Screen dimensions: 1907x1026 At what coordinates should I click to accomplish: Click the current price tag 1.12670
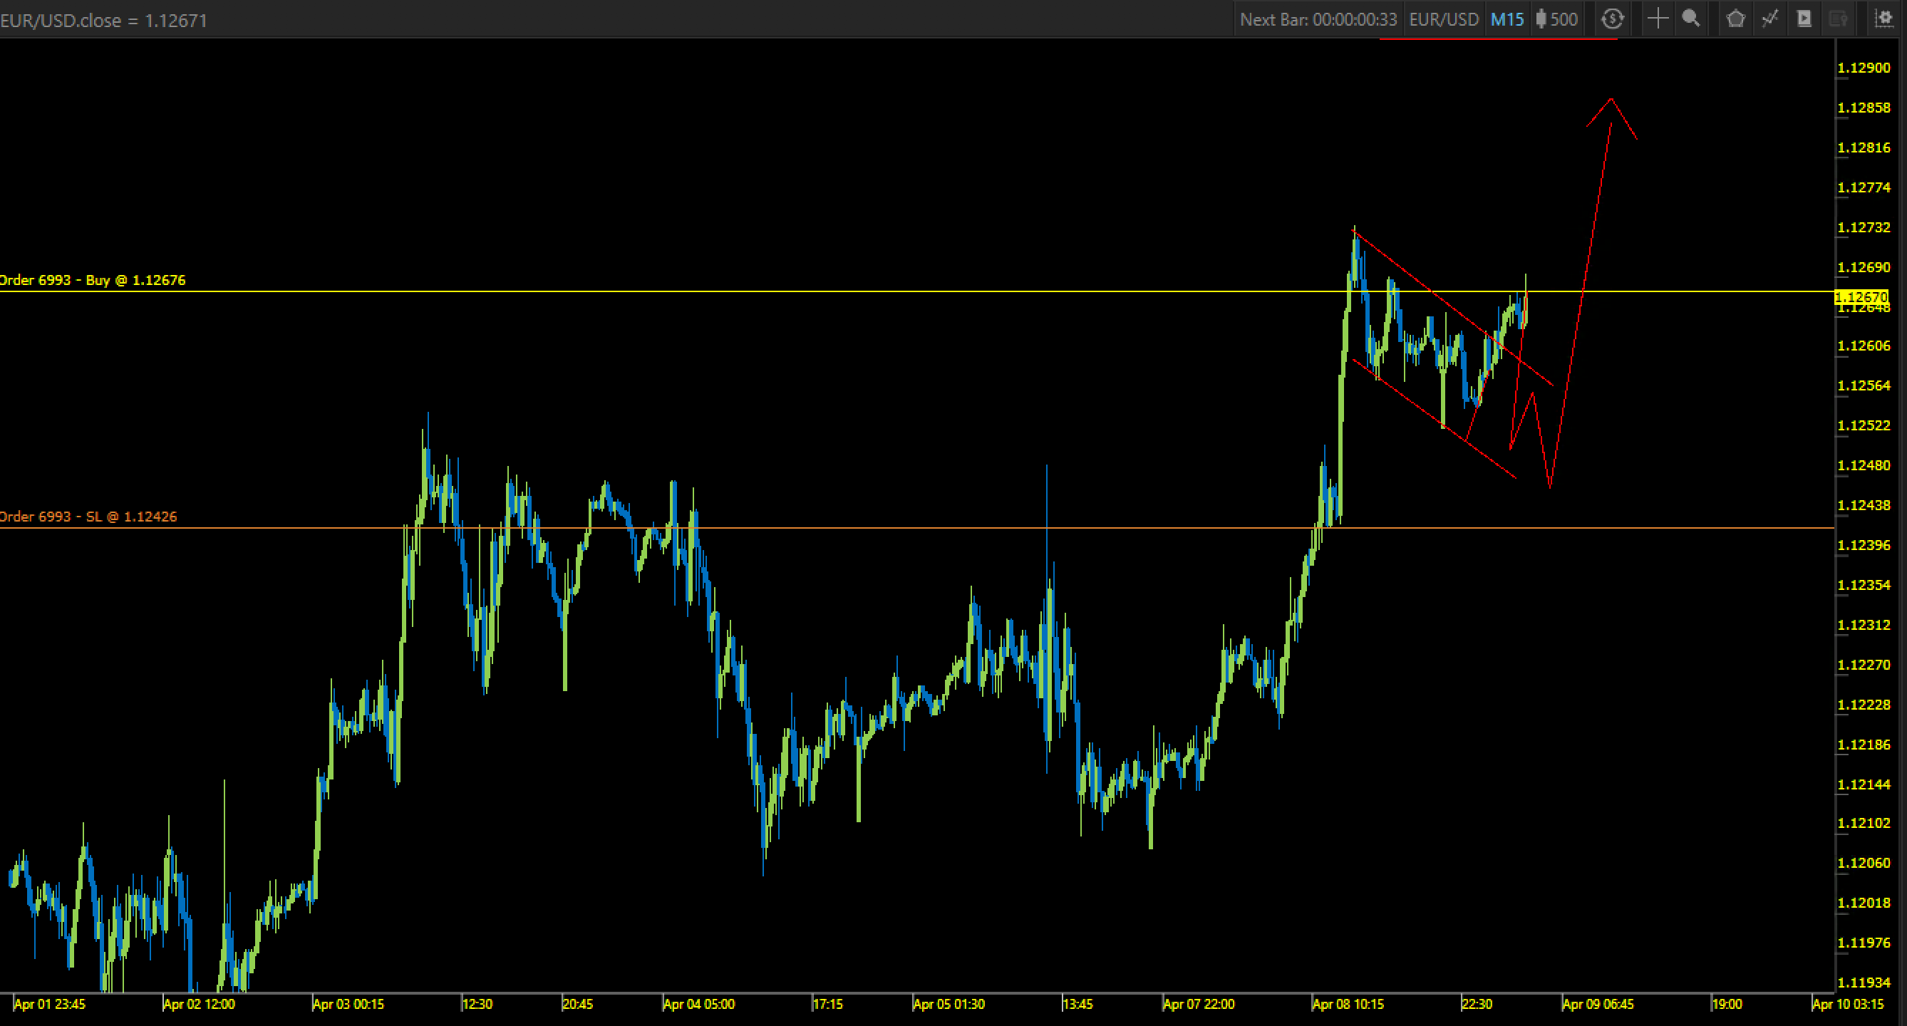point(1861,297)
